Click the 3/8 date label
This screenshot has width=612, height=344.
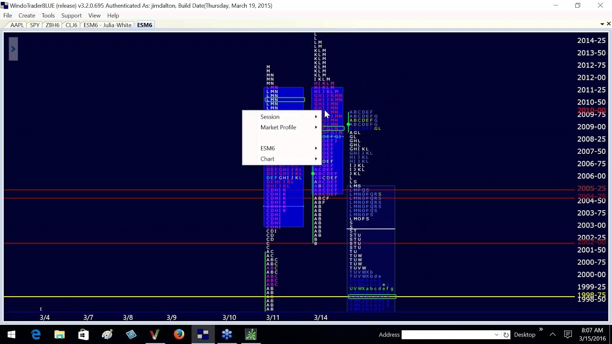(128, 317)
